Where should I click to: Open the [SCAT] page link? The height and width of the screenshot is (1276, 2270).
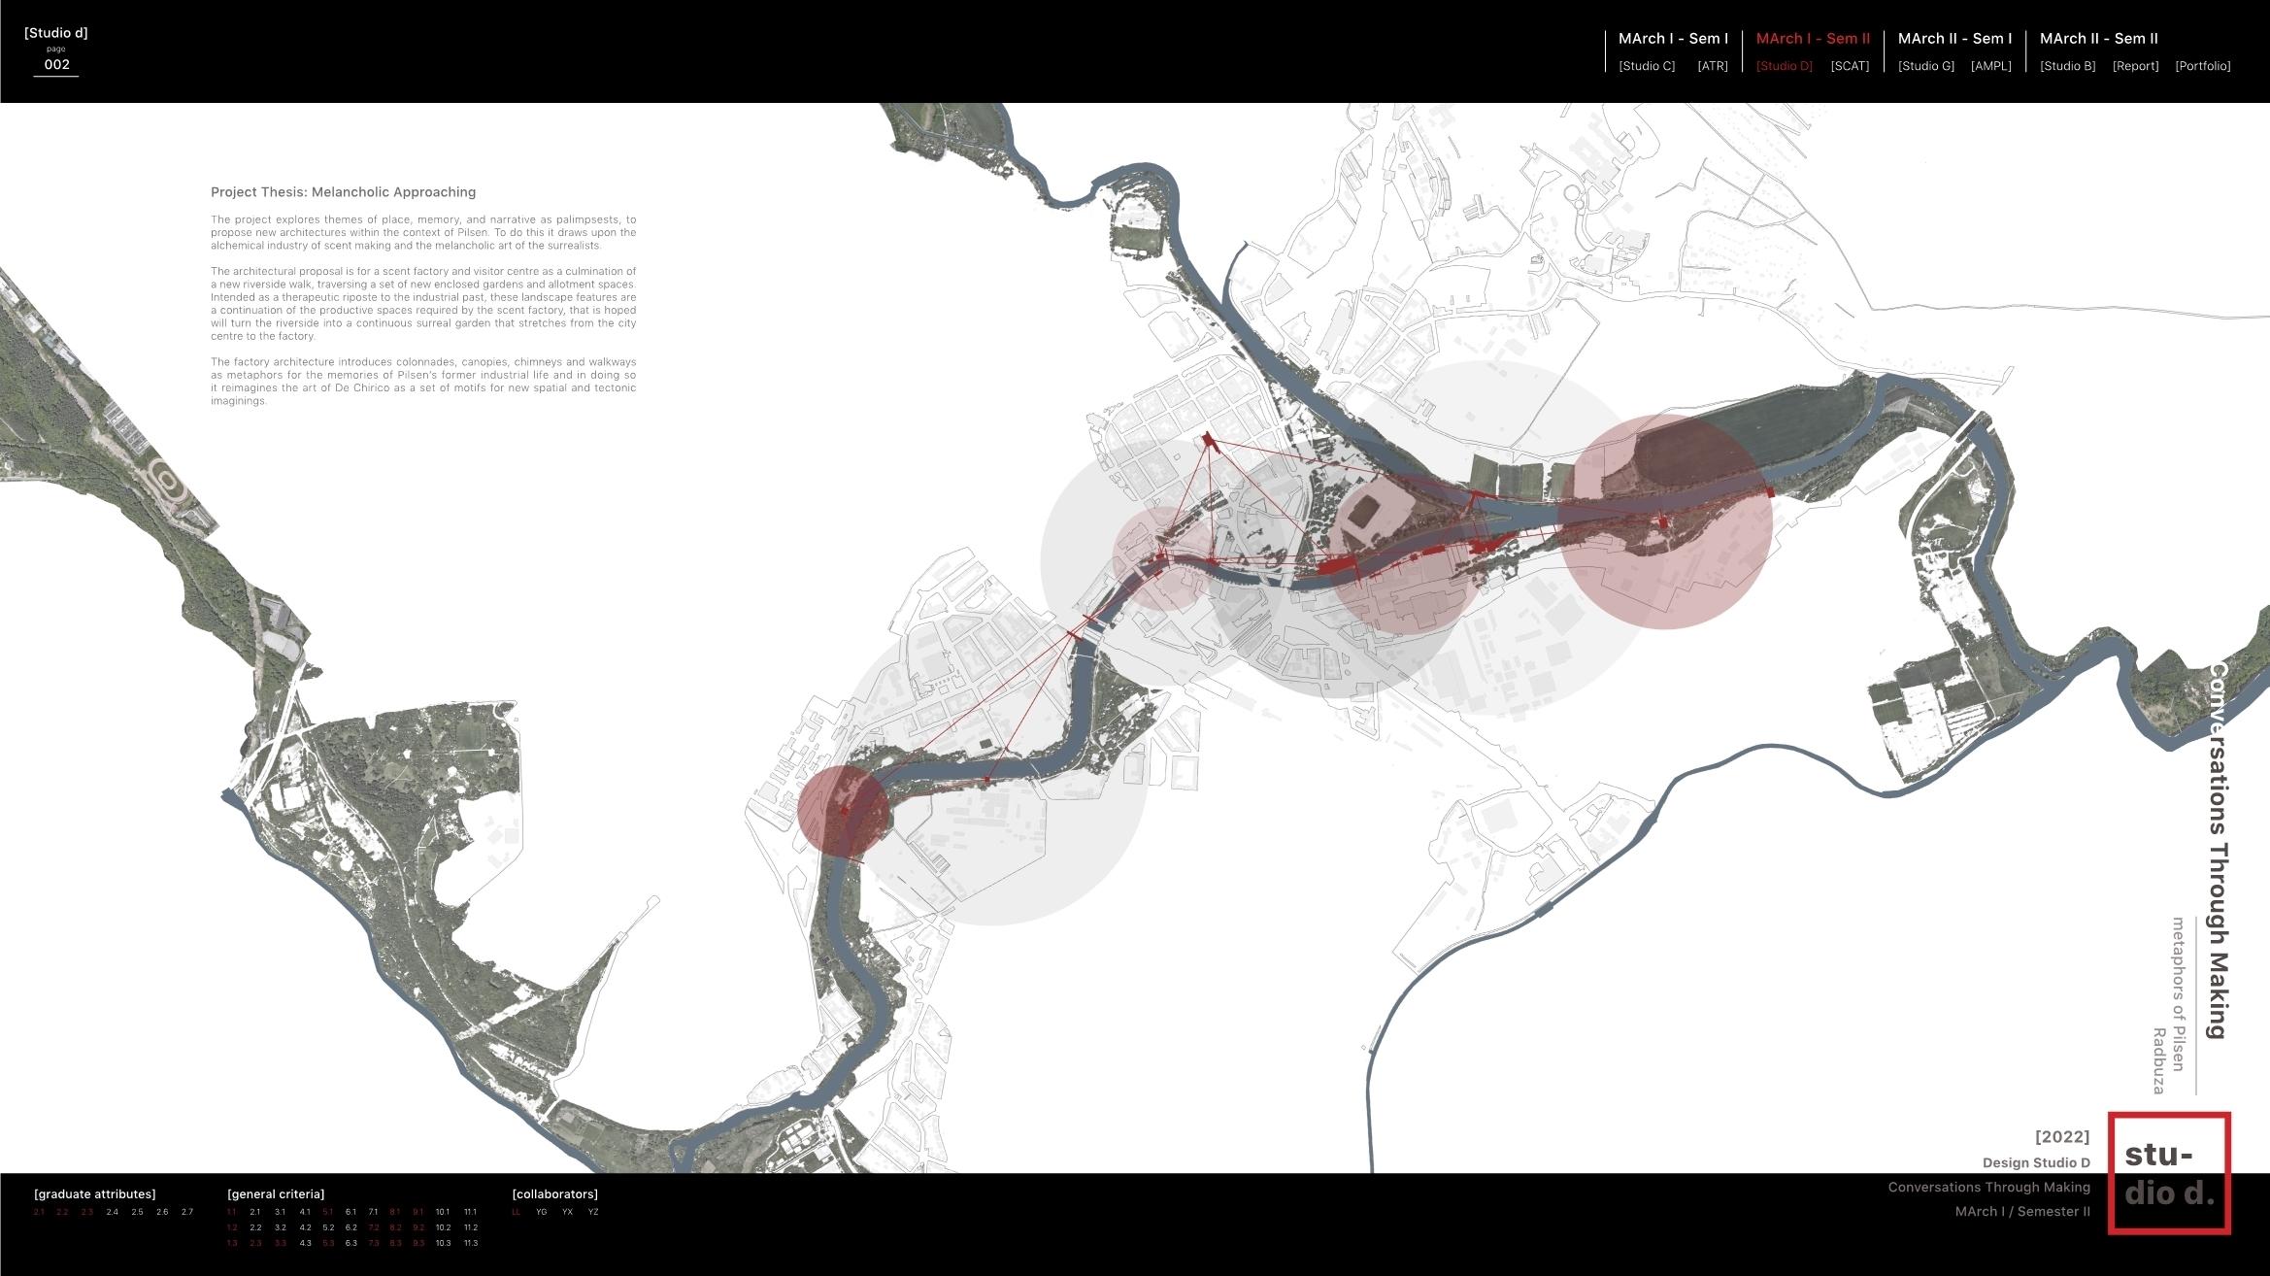[x=1849, y=66]
